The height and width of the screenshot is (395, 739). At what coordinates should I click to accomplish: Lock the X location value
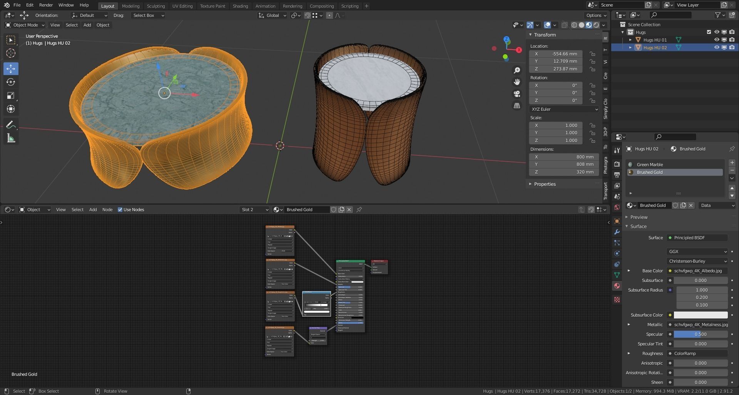pyautogui.click(x=592, y=54)
